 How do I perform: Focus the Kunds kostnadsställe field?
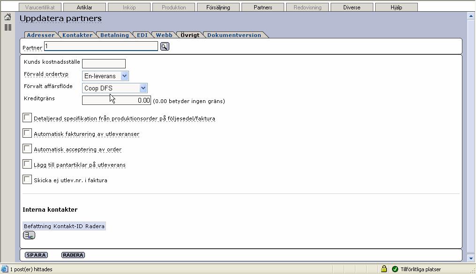point(104,63)
